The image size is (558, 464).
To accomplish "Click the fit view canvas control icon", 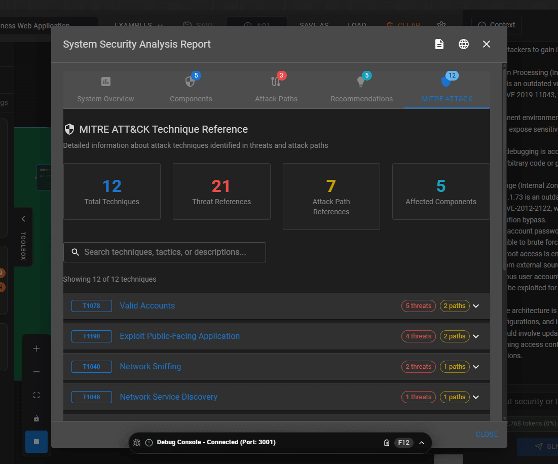I will pyautogui.click(x=36, y=396).
